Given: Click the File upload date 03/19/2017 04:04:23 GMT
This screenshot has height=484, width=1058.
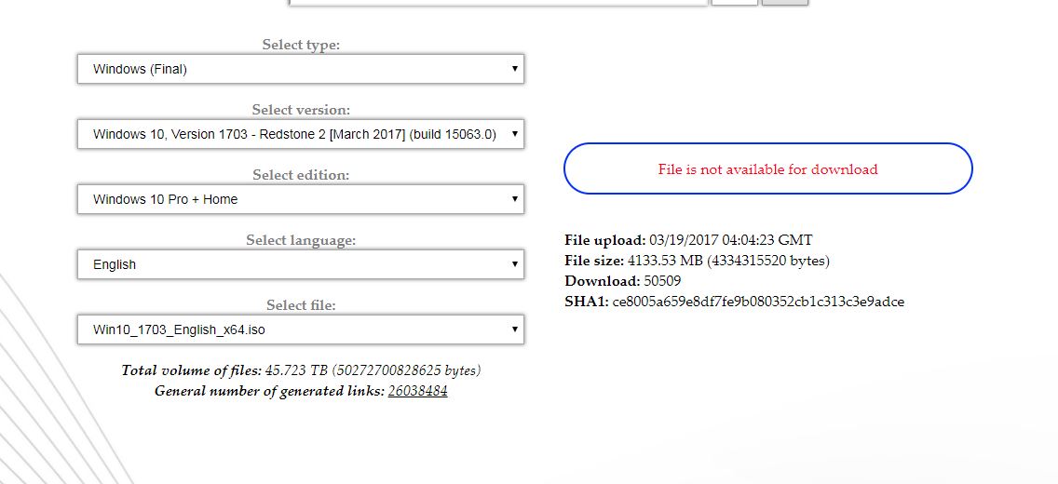Looking at the screenshot, I should [x=731, y=240].
